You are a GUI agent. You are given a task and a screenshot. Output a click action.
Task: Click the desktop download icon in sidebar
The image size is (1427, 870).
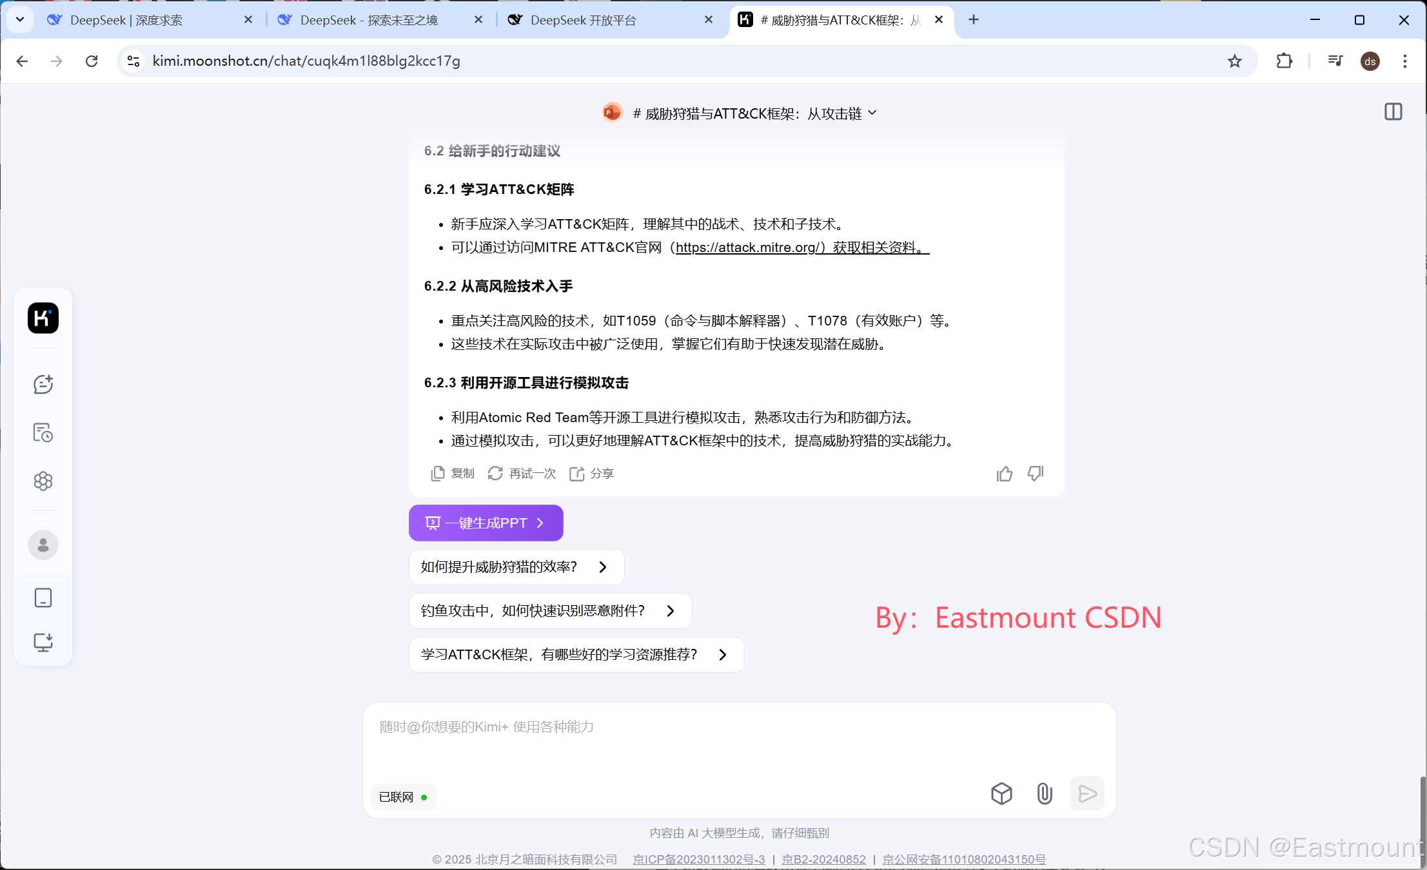(x=43, y=642)
